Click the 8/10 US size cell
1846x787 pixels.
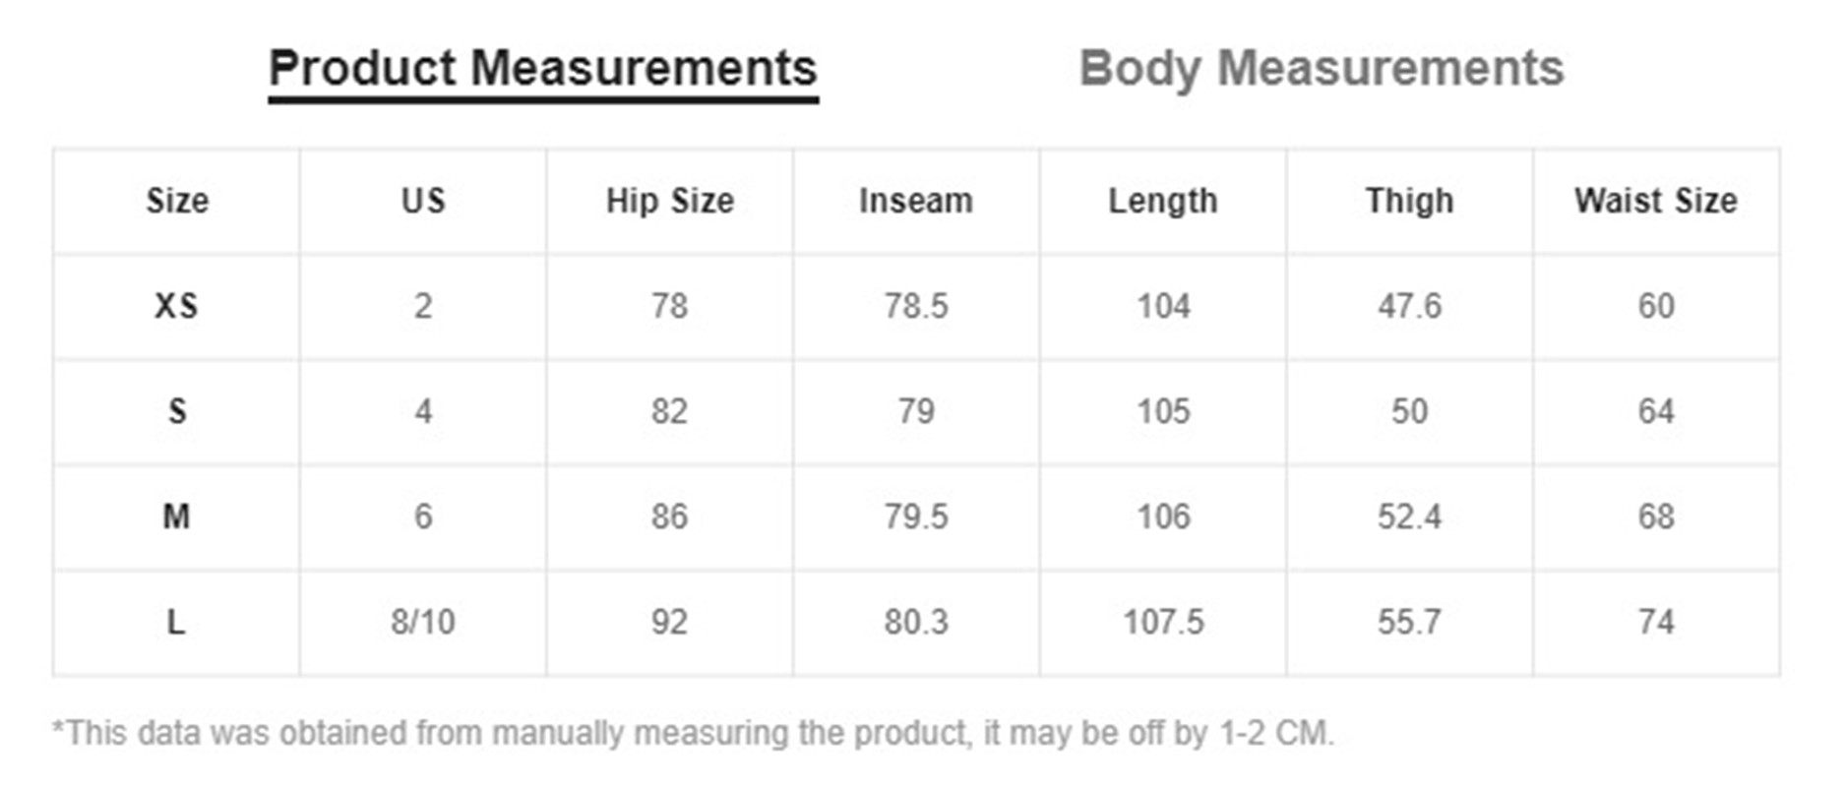tap(423, 622)
